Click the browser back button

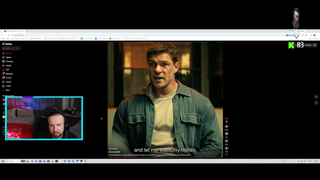coord(2,35)
